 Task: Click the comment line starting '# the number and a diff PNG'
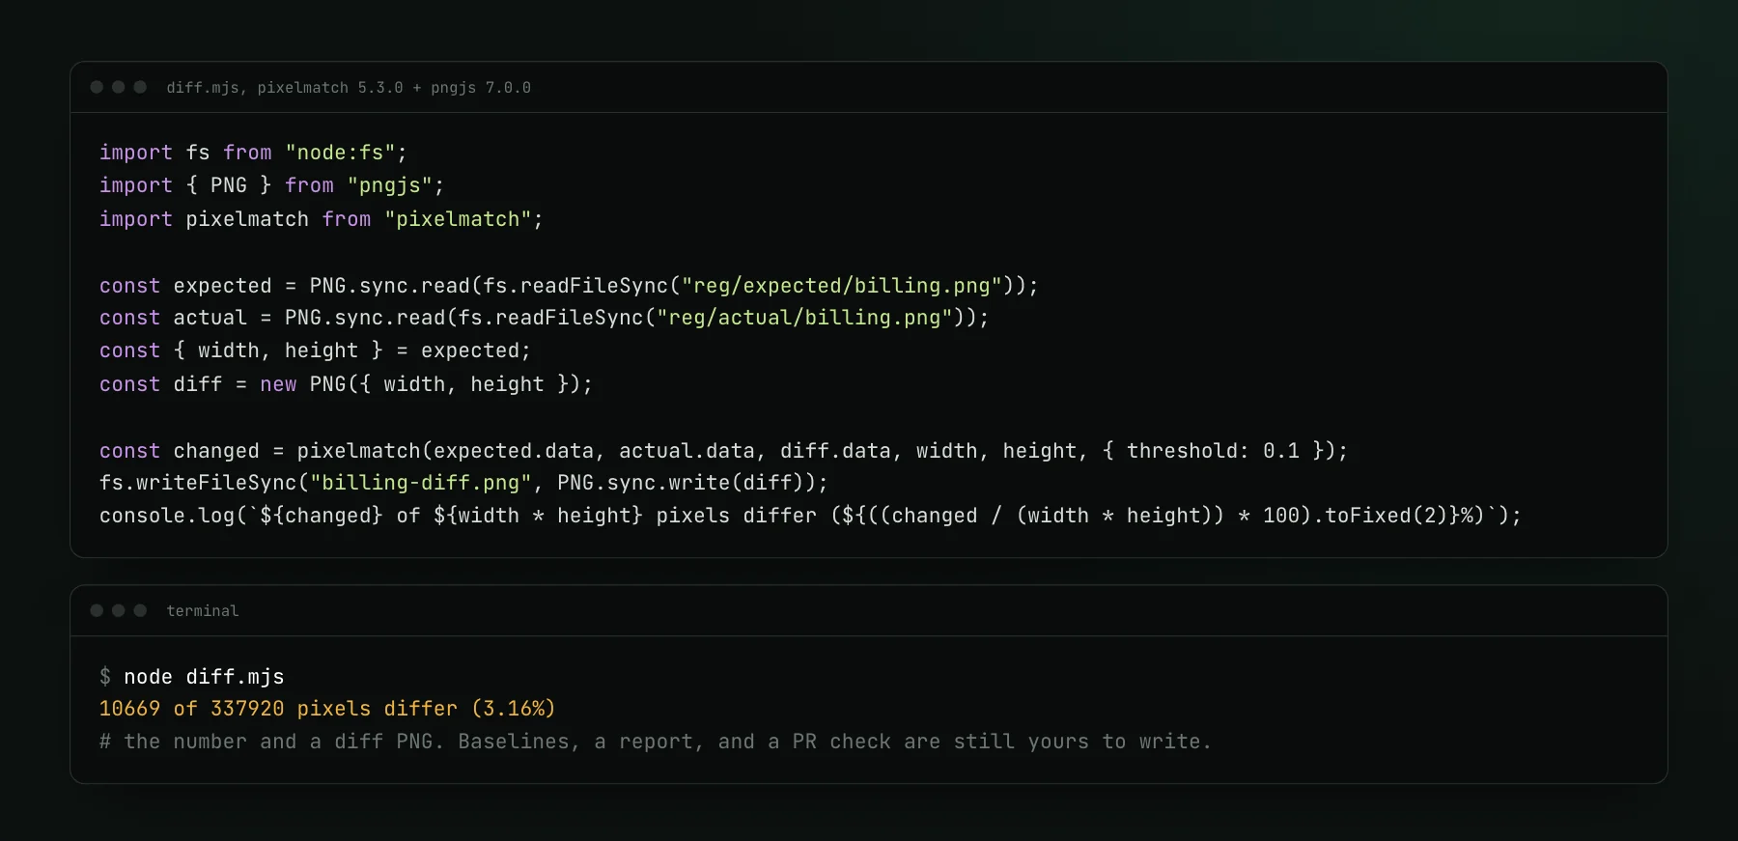coord(655,742)
